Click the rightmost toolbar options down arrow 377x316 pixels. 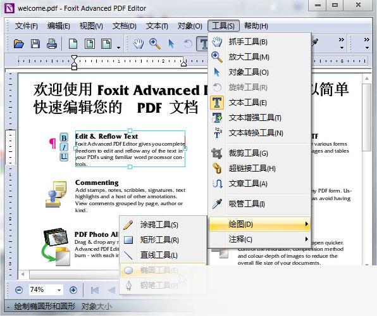pos(367,48)
